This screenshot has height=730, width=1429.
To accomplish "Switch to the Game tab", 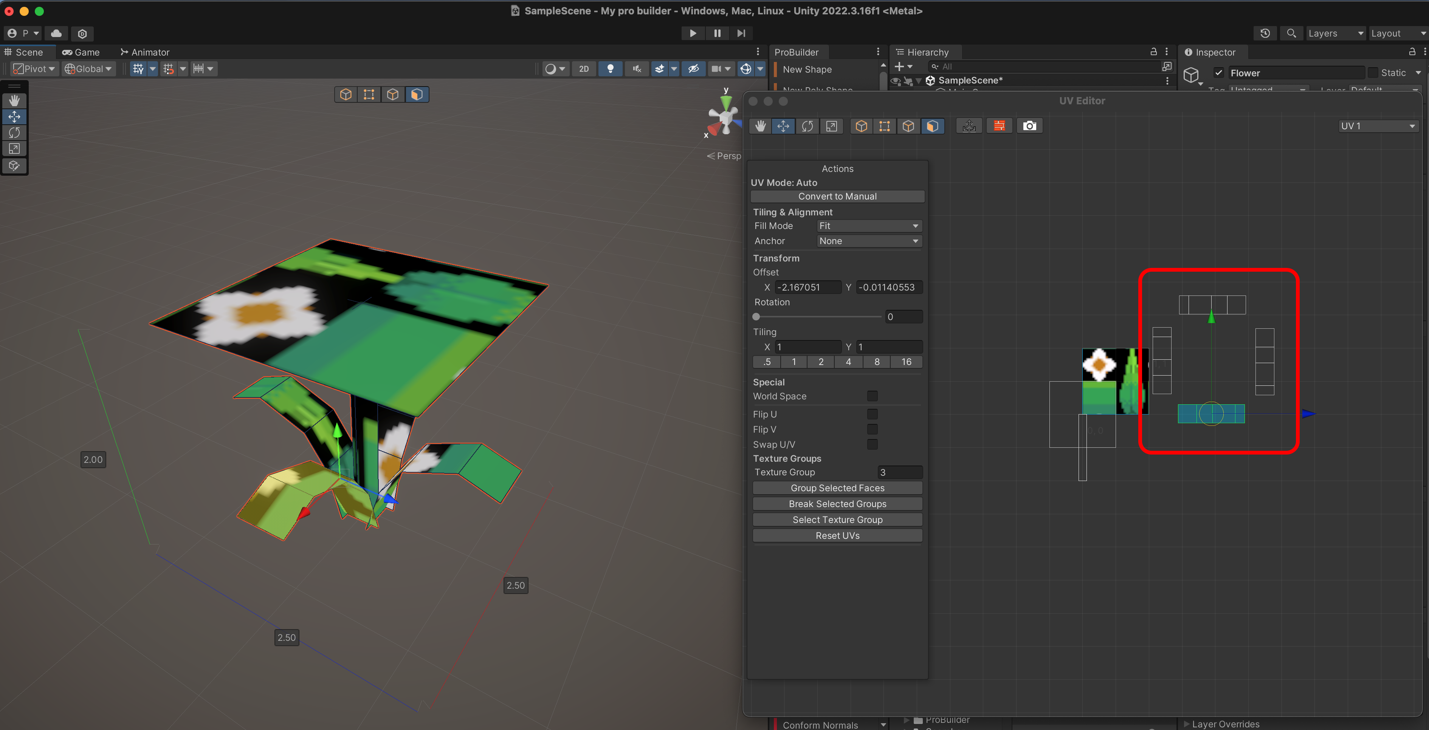I will [81, 52].
